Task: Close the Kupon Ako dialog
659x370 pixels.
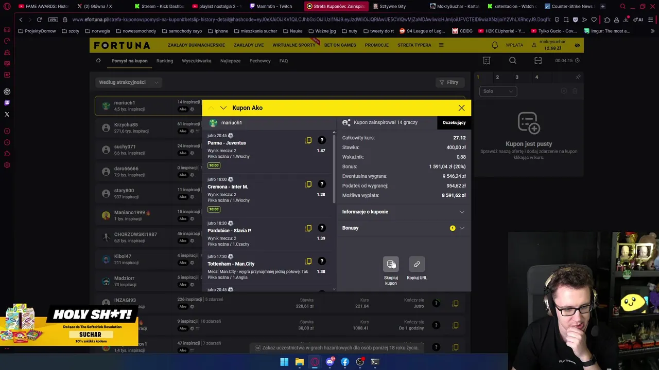Action: [x=461, y=108]
